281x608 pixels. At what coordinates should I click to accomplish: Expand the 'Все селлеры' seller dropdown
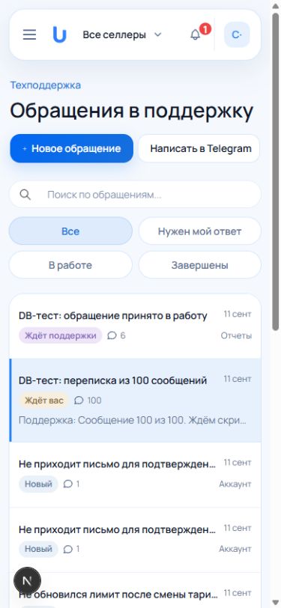click(x=122, y=35)
